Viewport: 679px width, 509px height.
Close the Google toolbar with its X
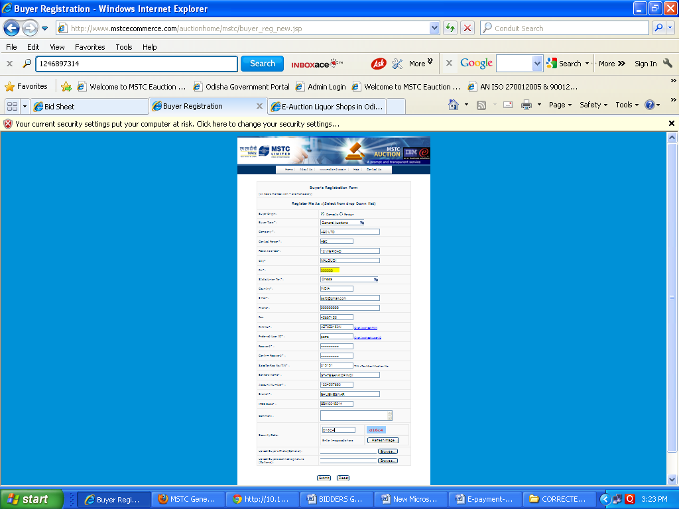[x=449, y=63]
